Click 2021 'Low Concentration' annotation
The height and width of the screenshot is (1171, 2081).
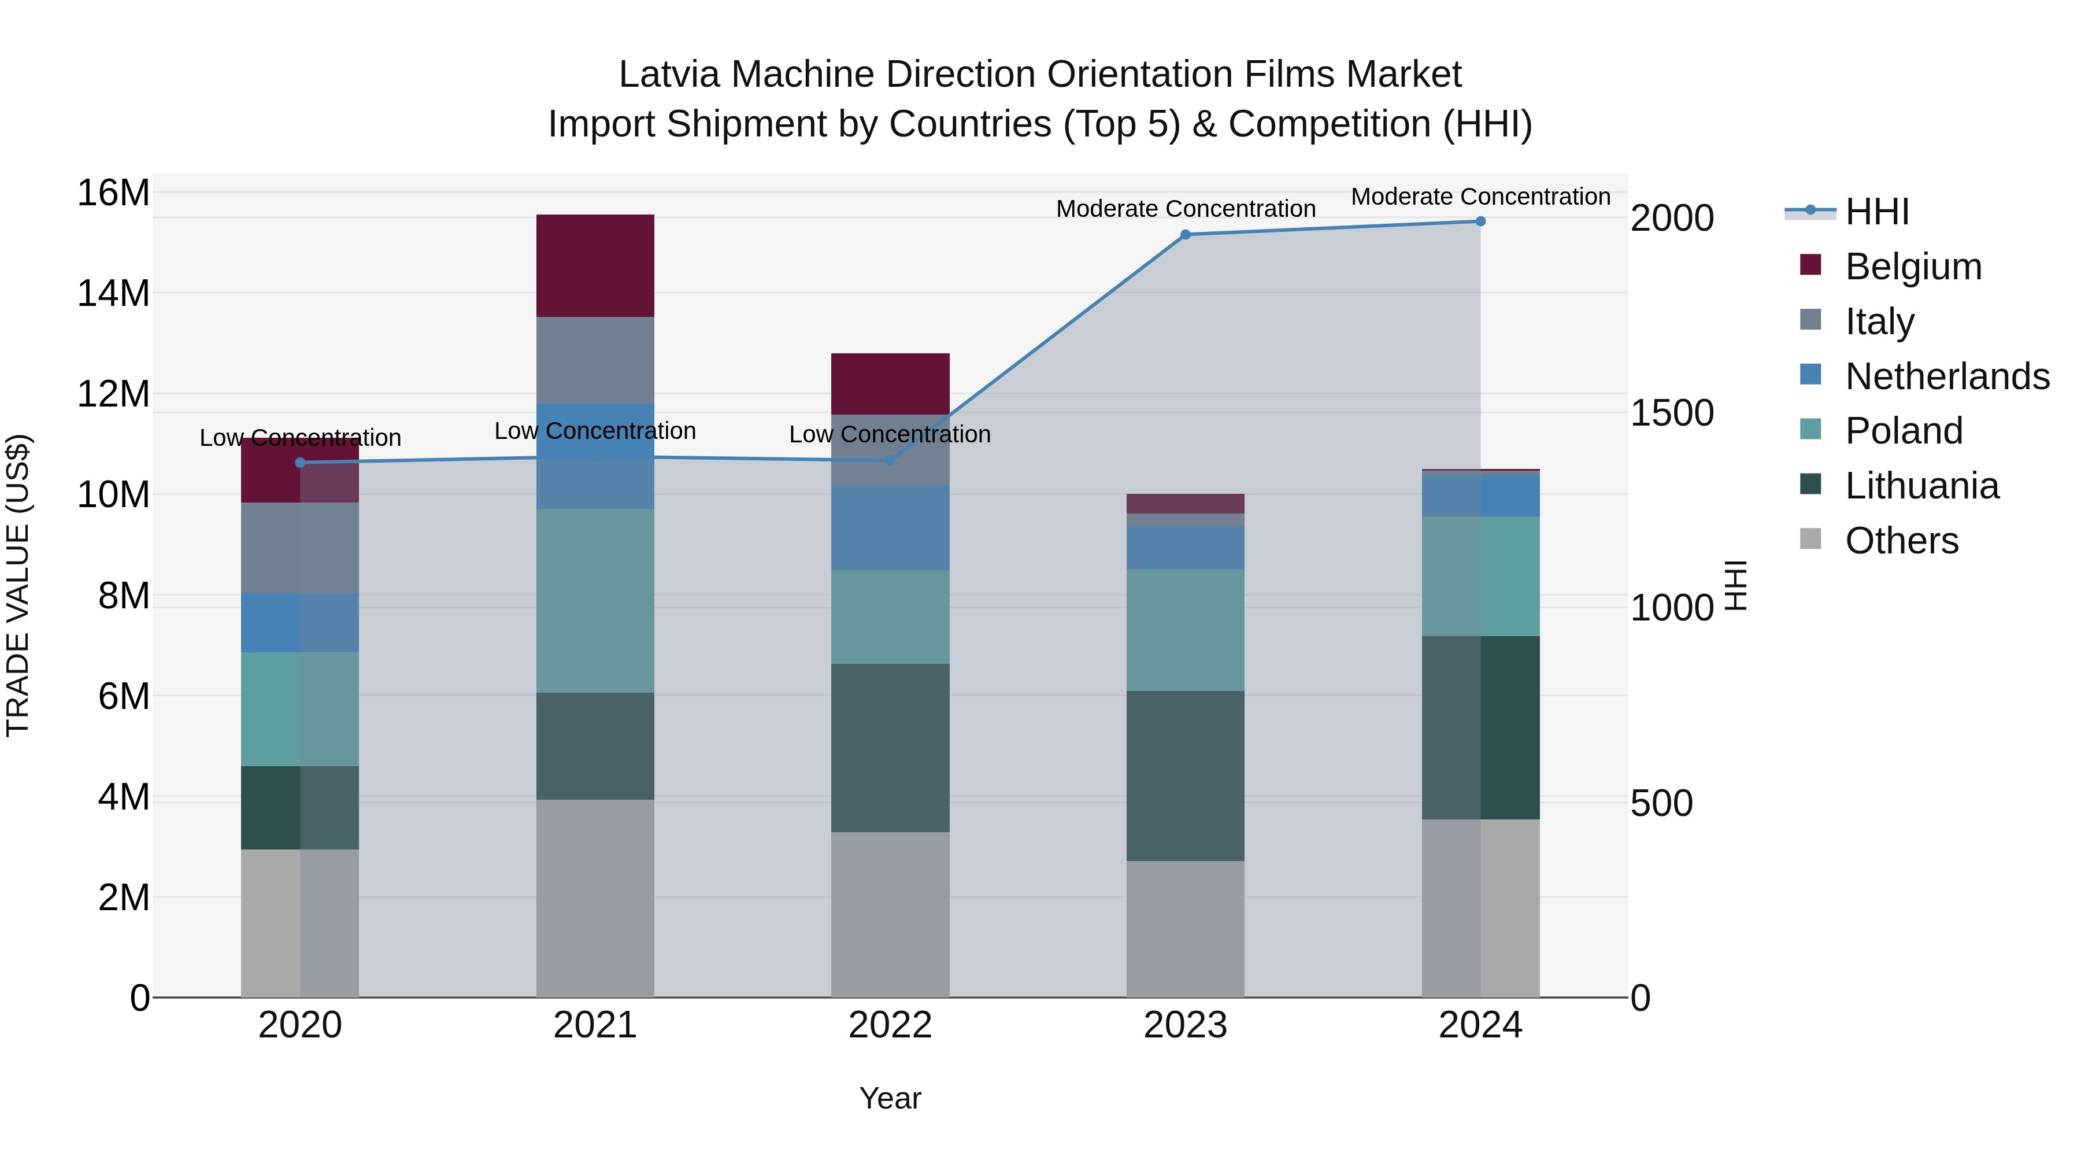(595, 431)
